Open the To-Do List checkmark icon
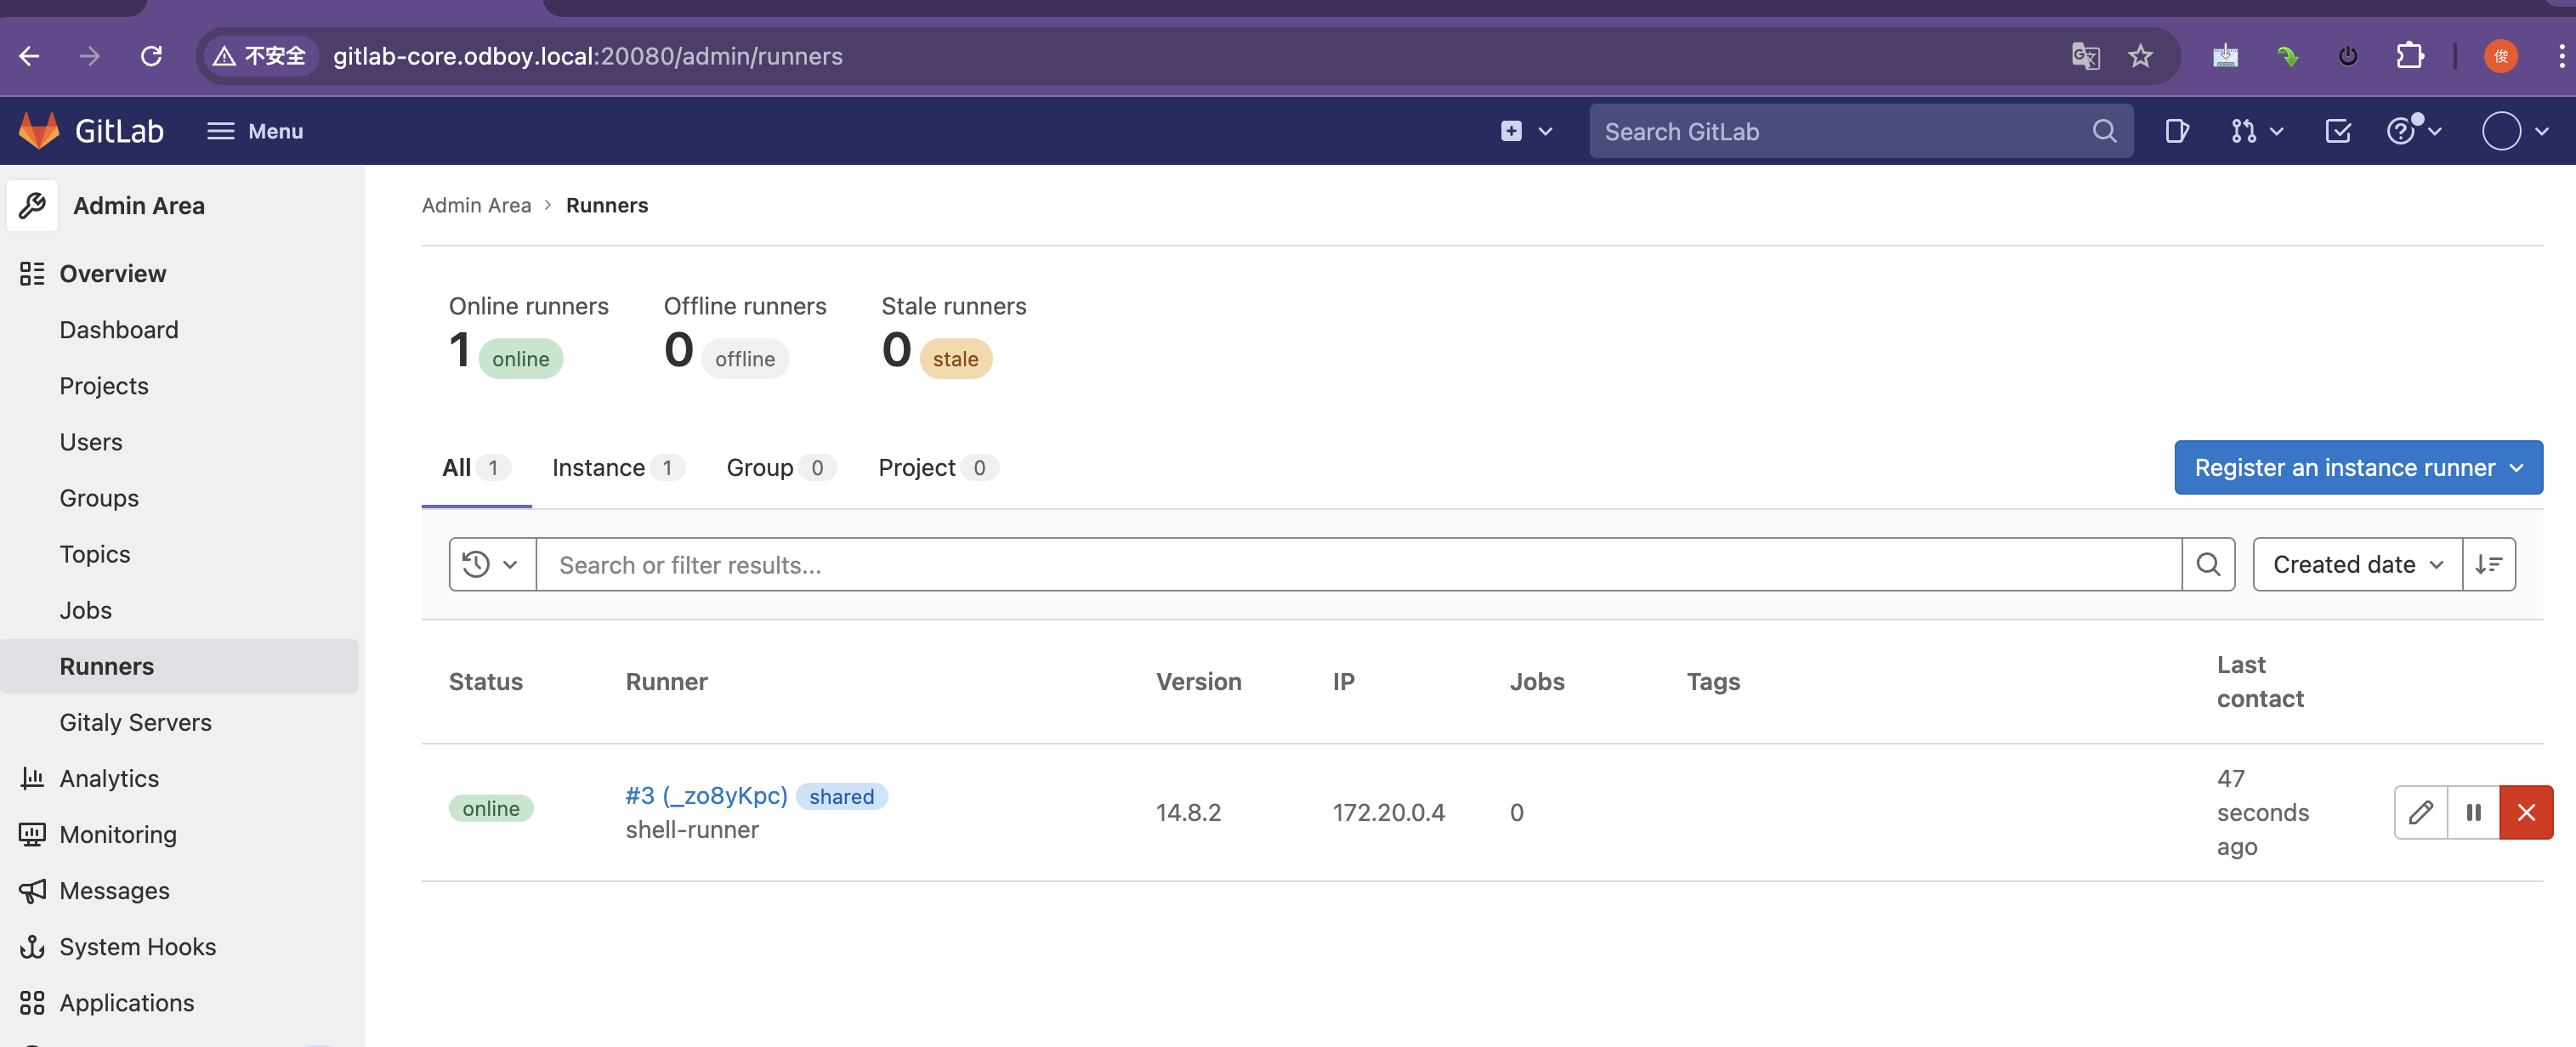 (x=2338, y=131)
